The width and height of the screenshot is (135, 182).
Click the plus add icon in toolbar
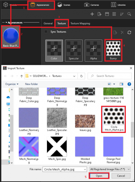[x=92, y=14]
